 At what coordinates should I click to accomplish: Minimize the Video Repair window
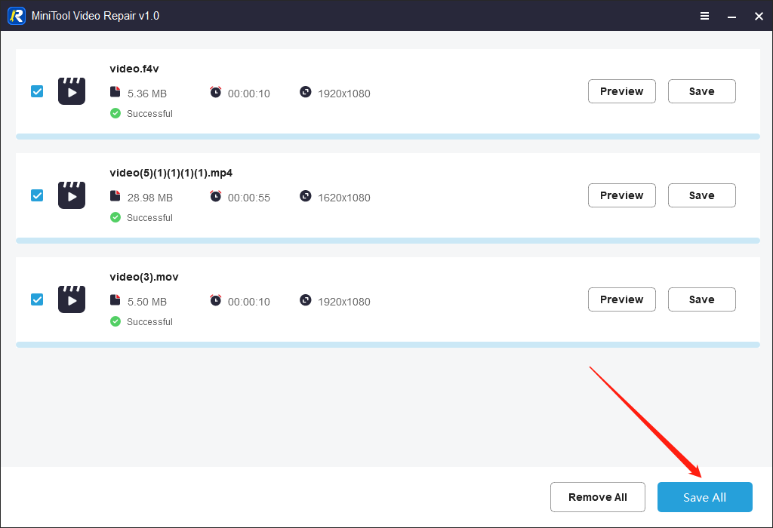click(731, 16)
